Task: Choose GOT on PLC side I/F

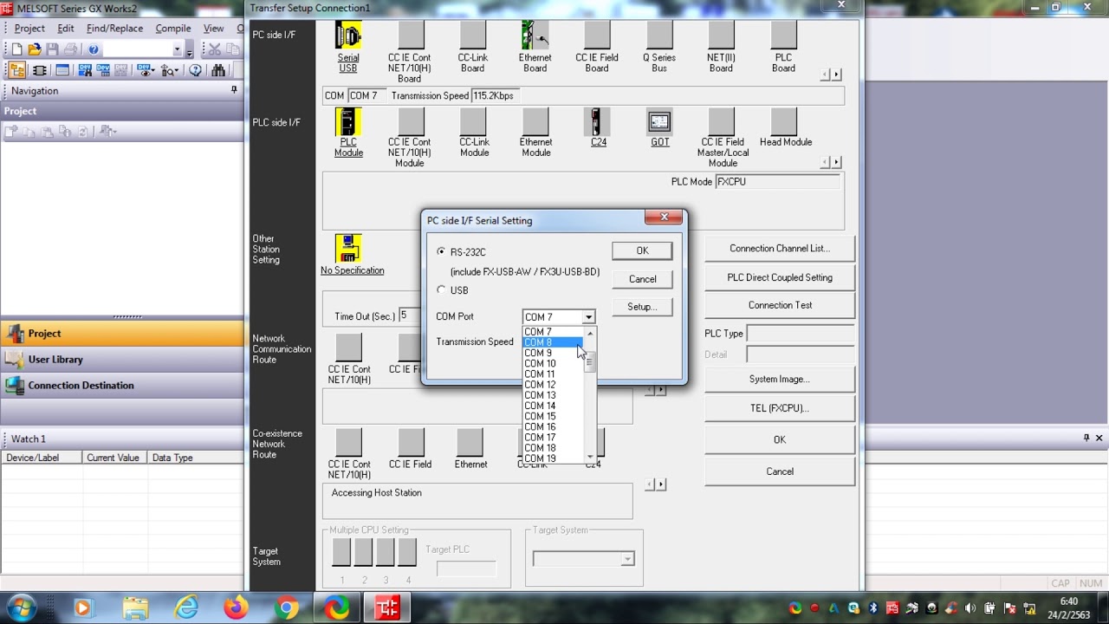Action: coord(659,127)
